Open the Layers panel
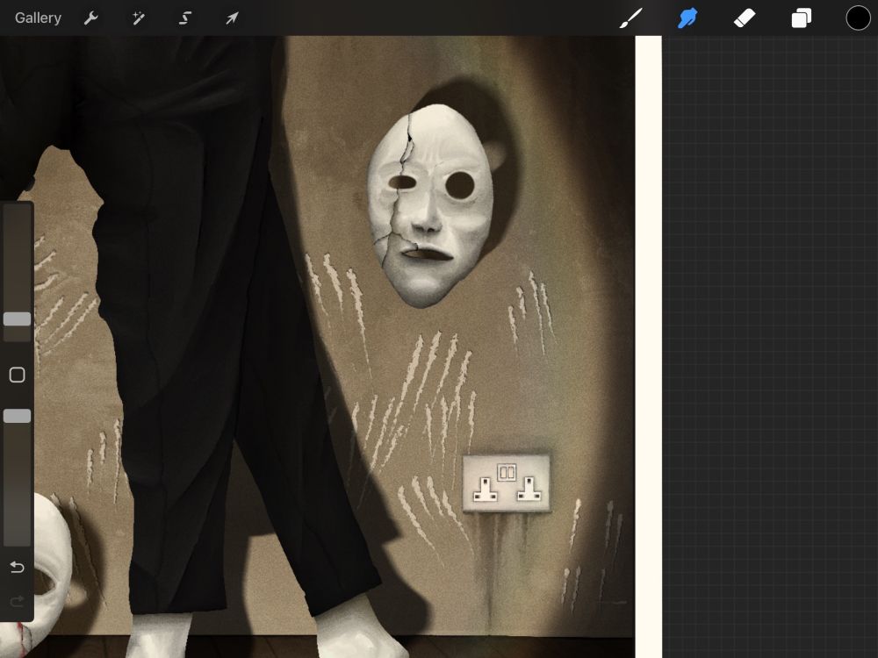Screen dimensions: 878x658 click(x=802, y=18)
